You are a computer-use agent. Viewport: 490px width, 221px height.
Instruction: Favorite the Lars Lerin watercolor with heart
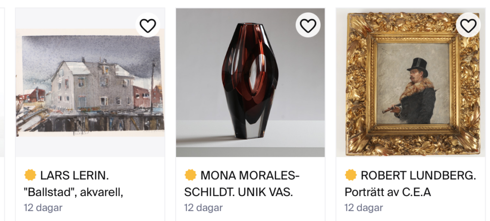(147, 25)
